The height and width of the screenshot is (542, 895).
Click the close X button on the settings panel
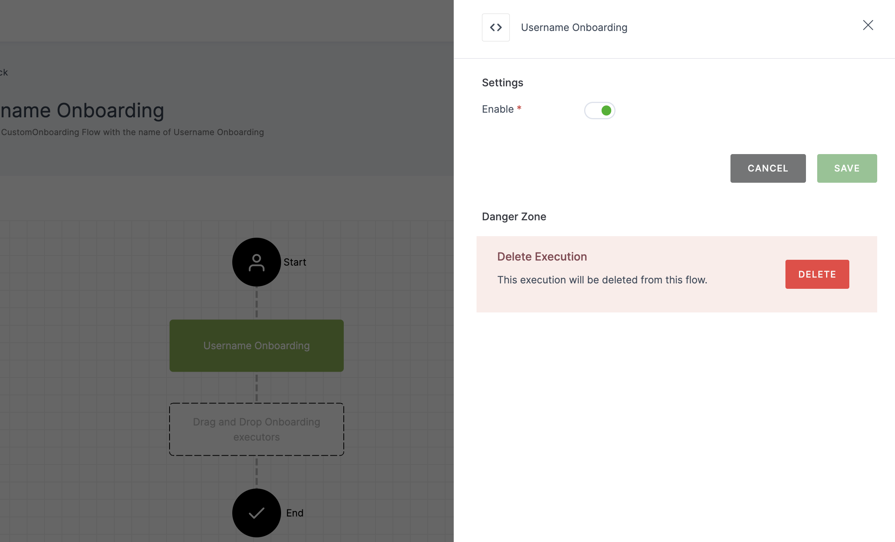tap(868, 25)
